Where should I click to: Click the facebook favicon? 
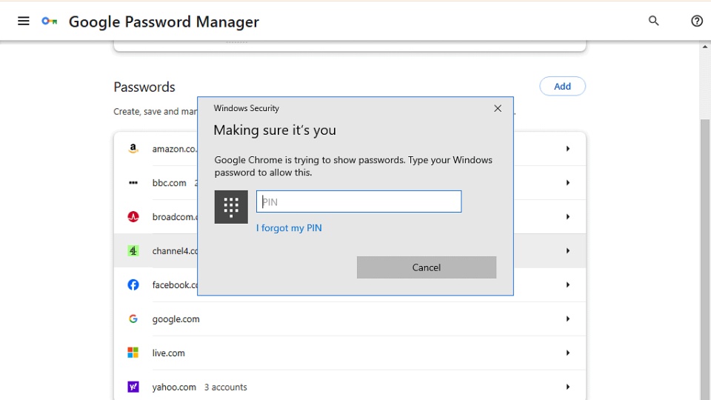[133, 284]
